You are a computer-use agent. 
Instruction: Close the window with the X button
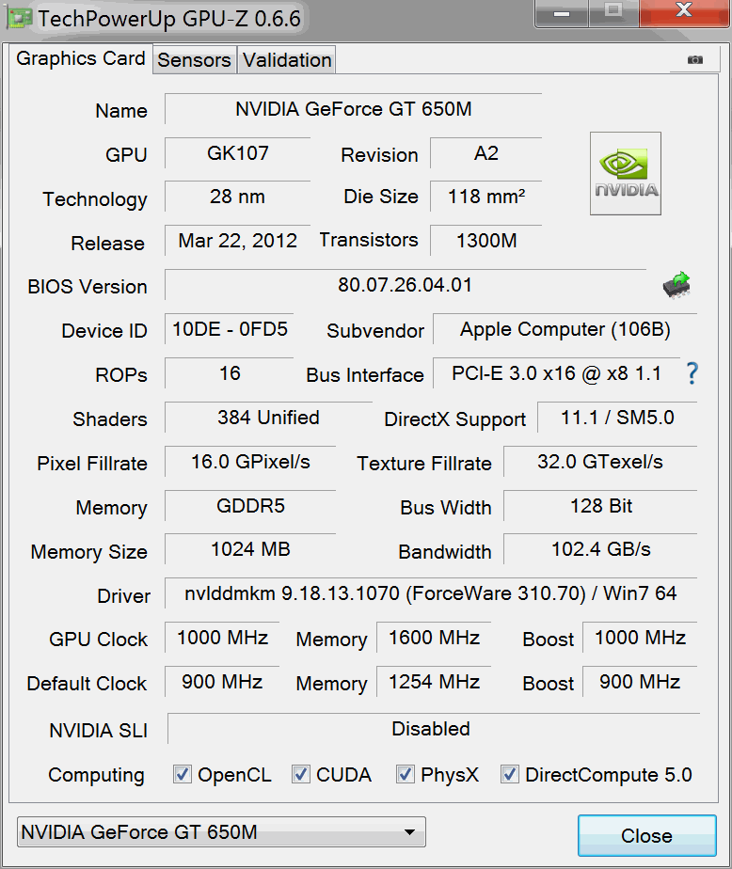(684, 12)
